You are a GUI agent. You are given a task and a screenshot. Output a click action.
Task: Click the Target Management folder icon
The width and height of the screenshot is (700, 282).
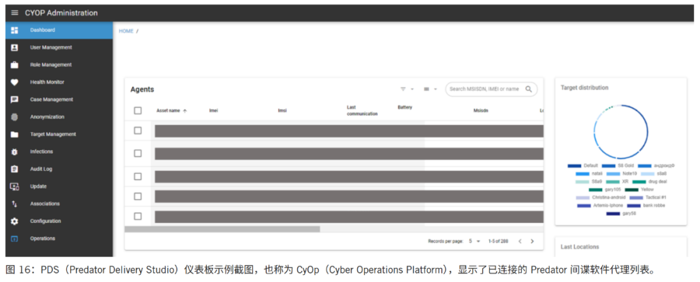coord(14,135)
